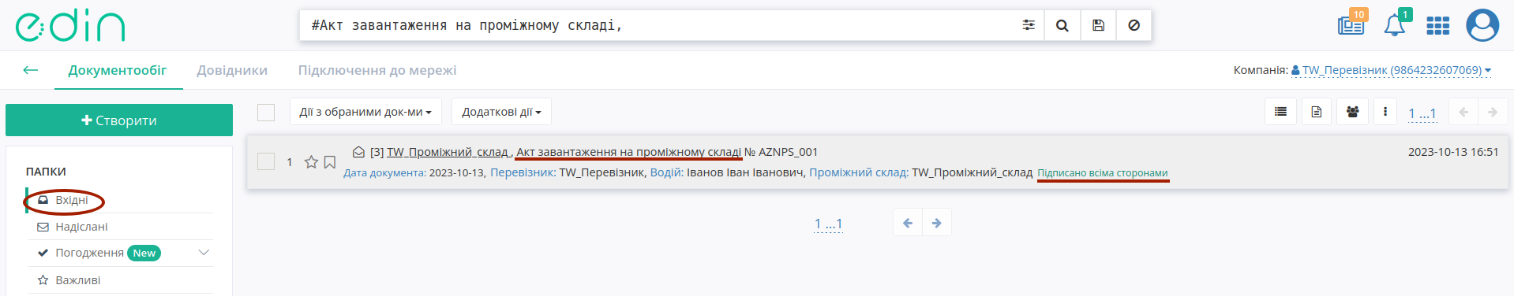Viewport: 1514px width, 296px height.
Task: Clear the search with the ban icon
Action: [1134, 25]
